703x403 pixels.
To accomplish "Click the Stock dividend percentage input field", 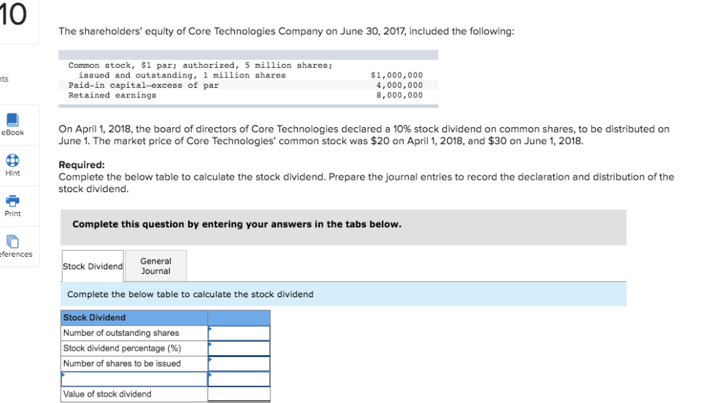I will (239, 348).
